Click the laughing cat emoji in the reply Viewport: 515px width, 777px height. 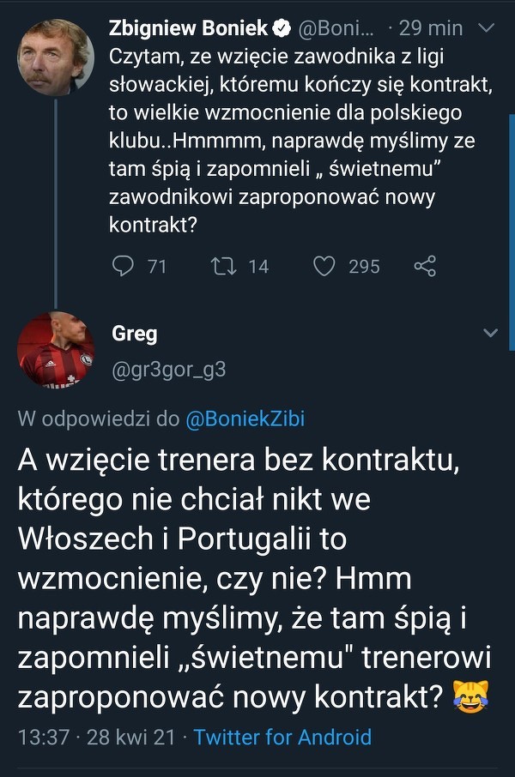[468, 697]
